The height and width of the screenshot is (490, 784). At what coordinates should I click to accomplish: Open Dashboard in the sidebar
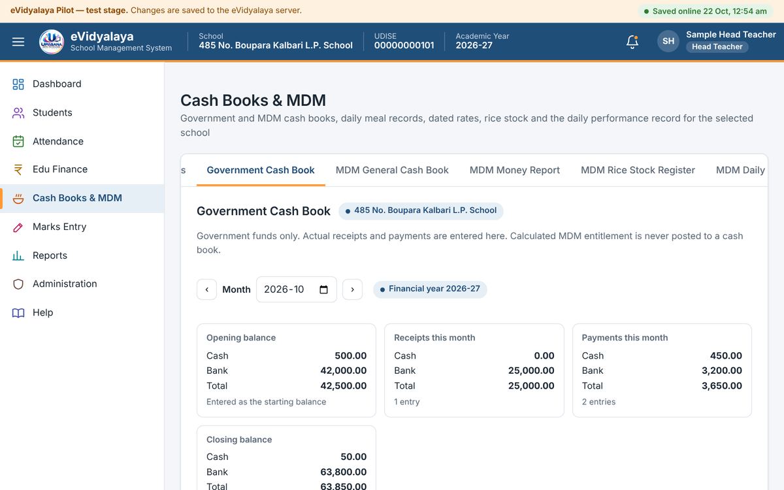(82, 84)
